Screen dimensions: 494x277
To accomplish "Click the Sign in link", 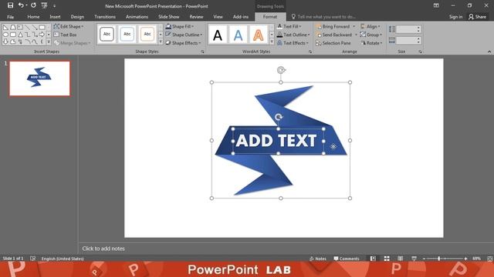I will (x=455, y=17).
